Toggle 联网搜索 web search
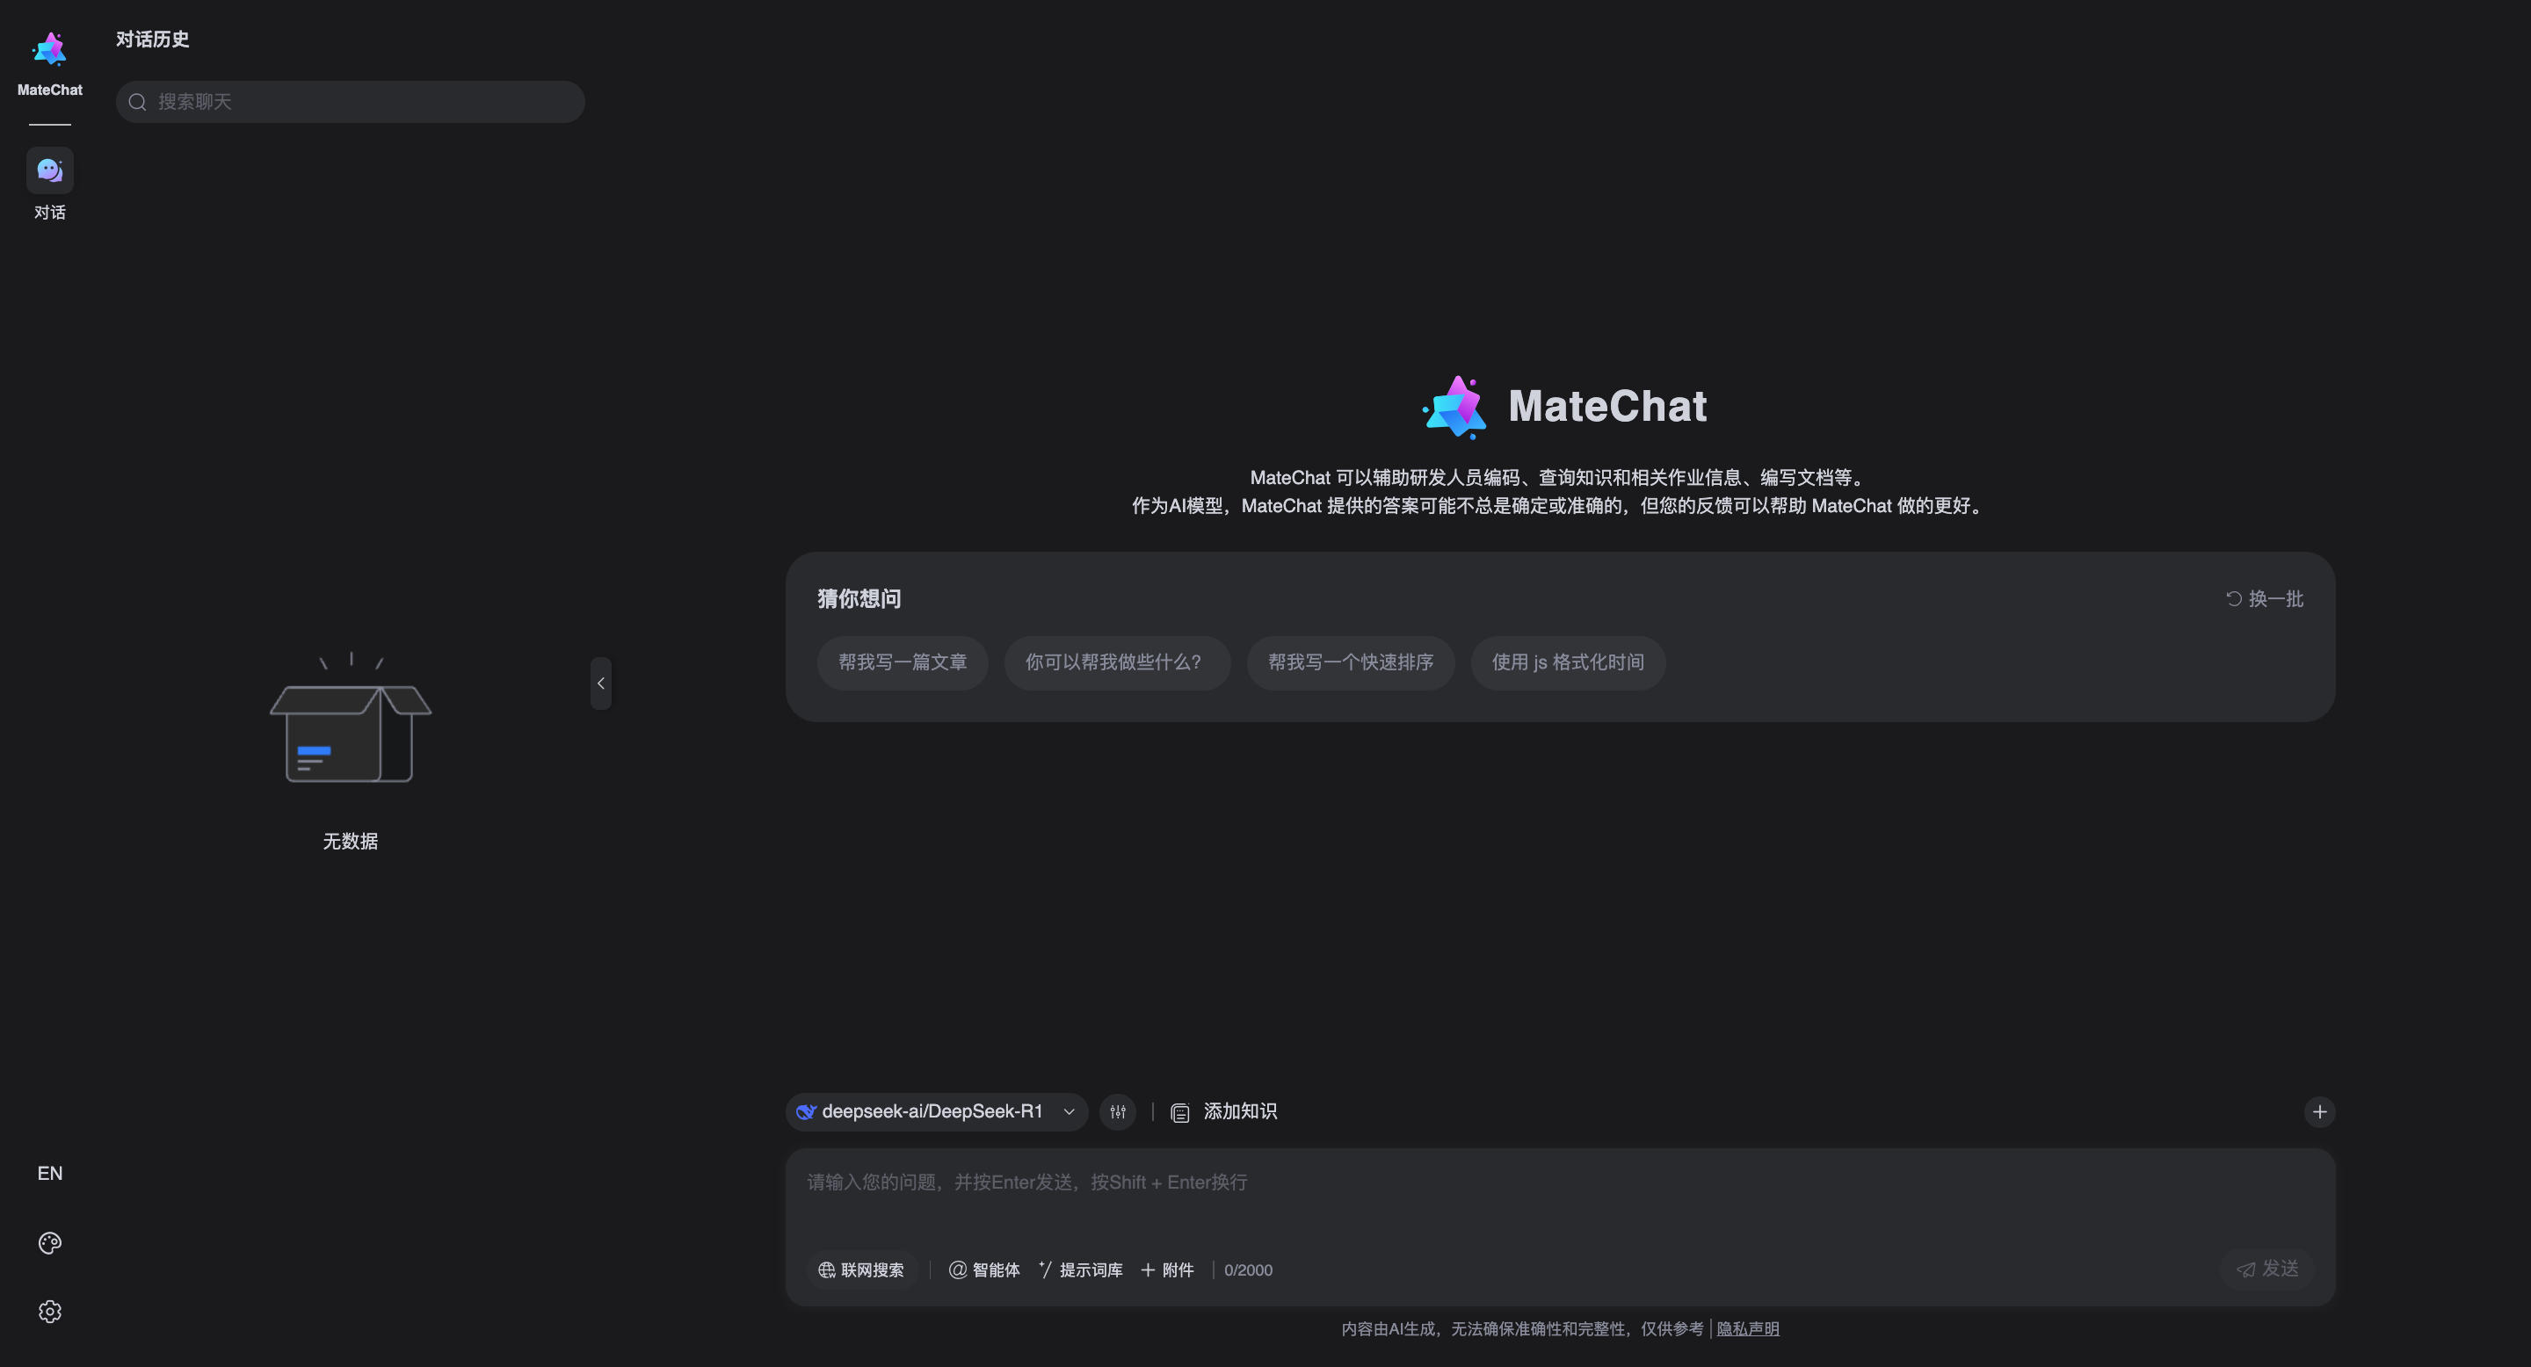Image resolution: width=2531 pixels, height=1367 pixels. (x=860, y=1269)
